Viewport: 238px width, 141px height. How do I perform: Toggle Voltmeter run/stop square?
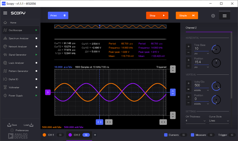pos(36,87)
